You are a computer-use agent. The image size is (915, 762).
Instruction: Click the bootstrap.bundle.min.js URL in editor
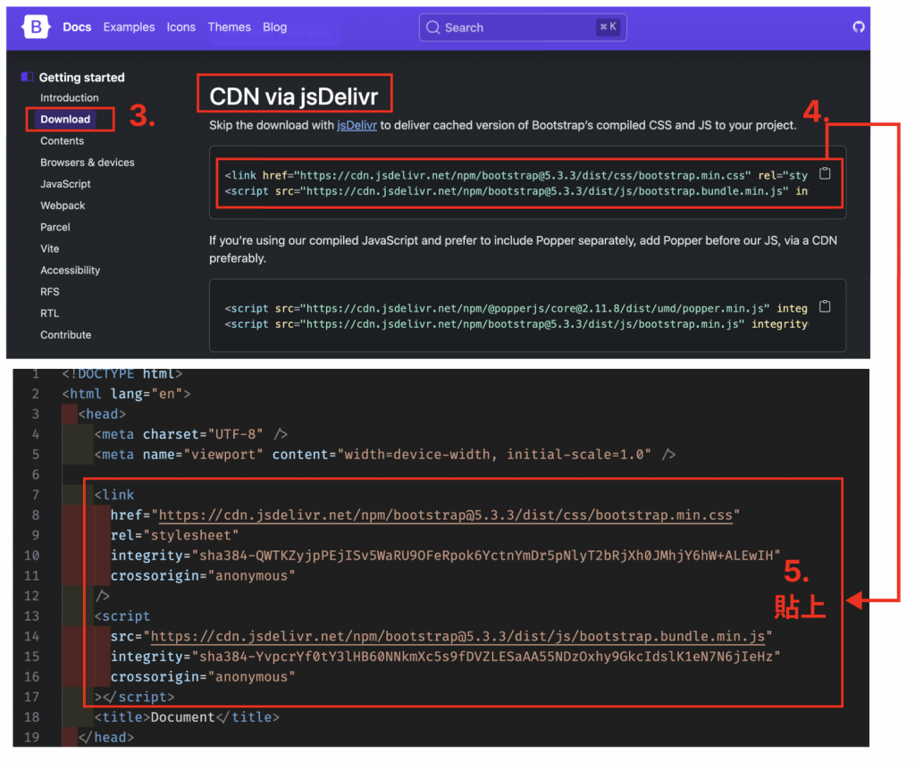pyautogui.click(x=457, y=637)
